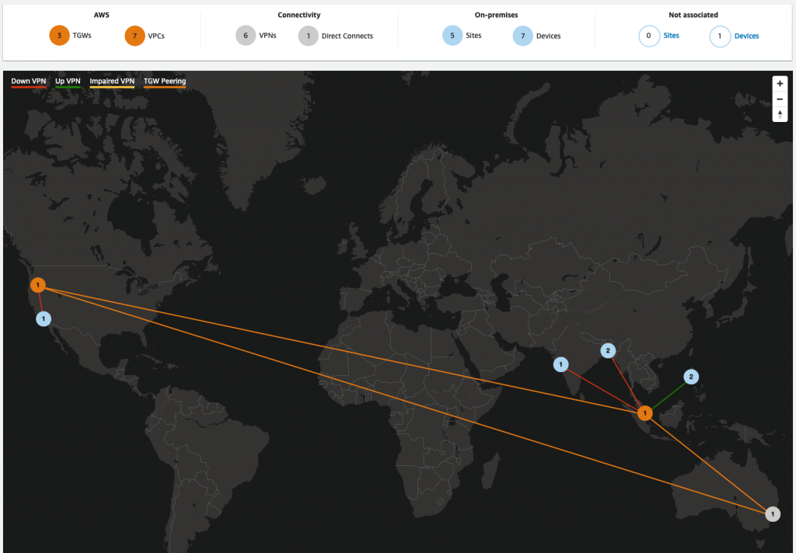Select the orange TGW node in North America
The image size is (796, 553).
[38, 285]
